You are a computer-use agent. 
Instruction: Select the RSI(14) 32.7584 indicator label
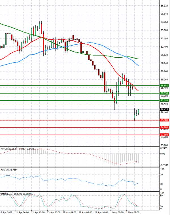pyautogui.click(x=9, y=170)
